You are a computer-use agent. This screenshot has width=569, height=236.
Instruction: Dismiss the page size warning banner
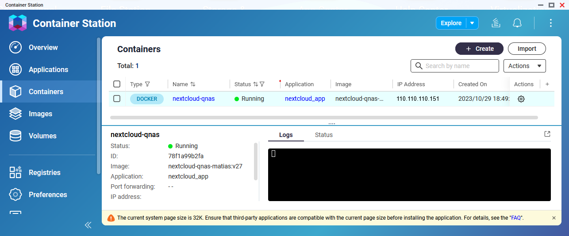(554, 218)
